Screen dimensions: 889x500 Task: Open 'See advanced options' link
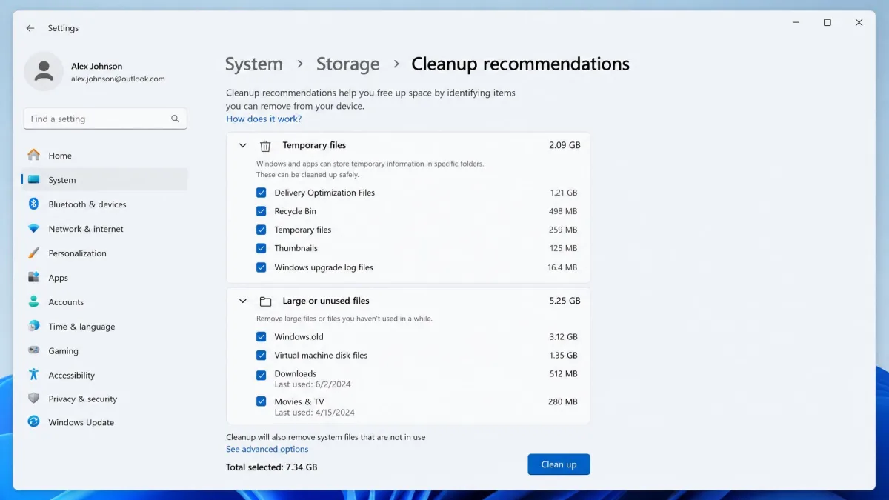point(267,449)
